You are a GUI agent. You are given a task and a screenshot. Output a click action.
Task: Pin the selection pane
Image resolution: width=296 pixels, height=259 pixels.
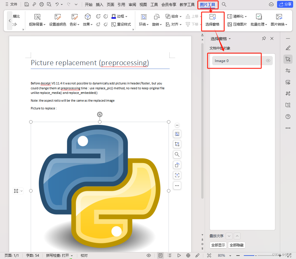click(264, 38)
